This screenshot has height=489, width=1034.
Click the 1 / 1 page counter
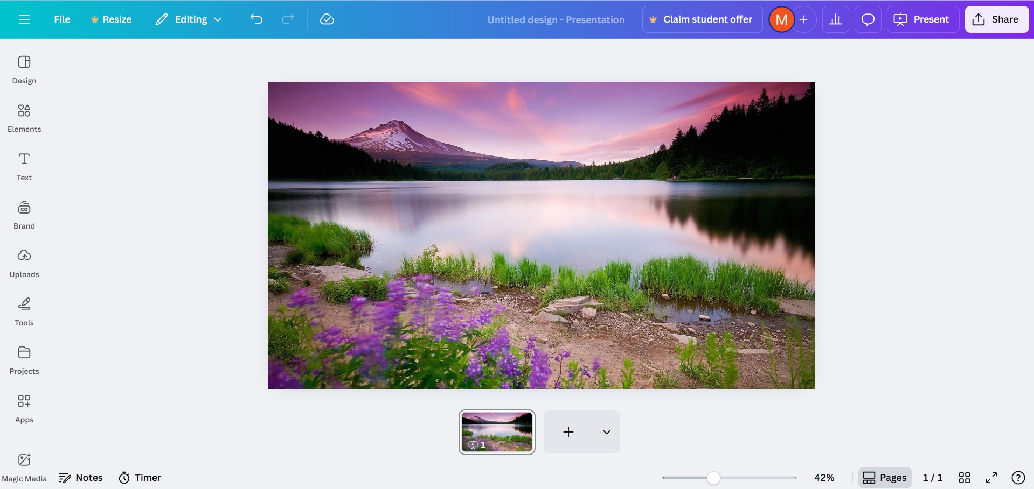coord(933,478)
